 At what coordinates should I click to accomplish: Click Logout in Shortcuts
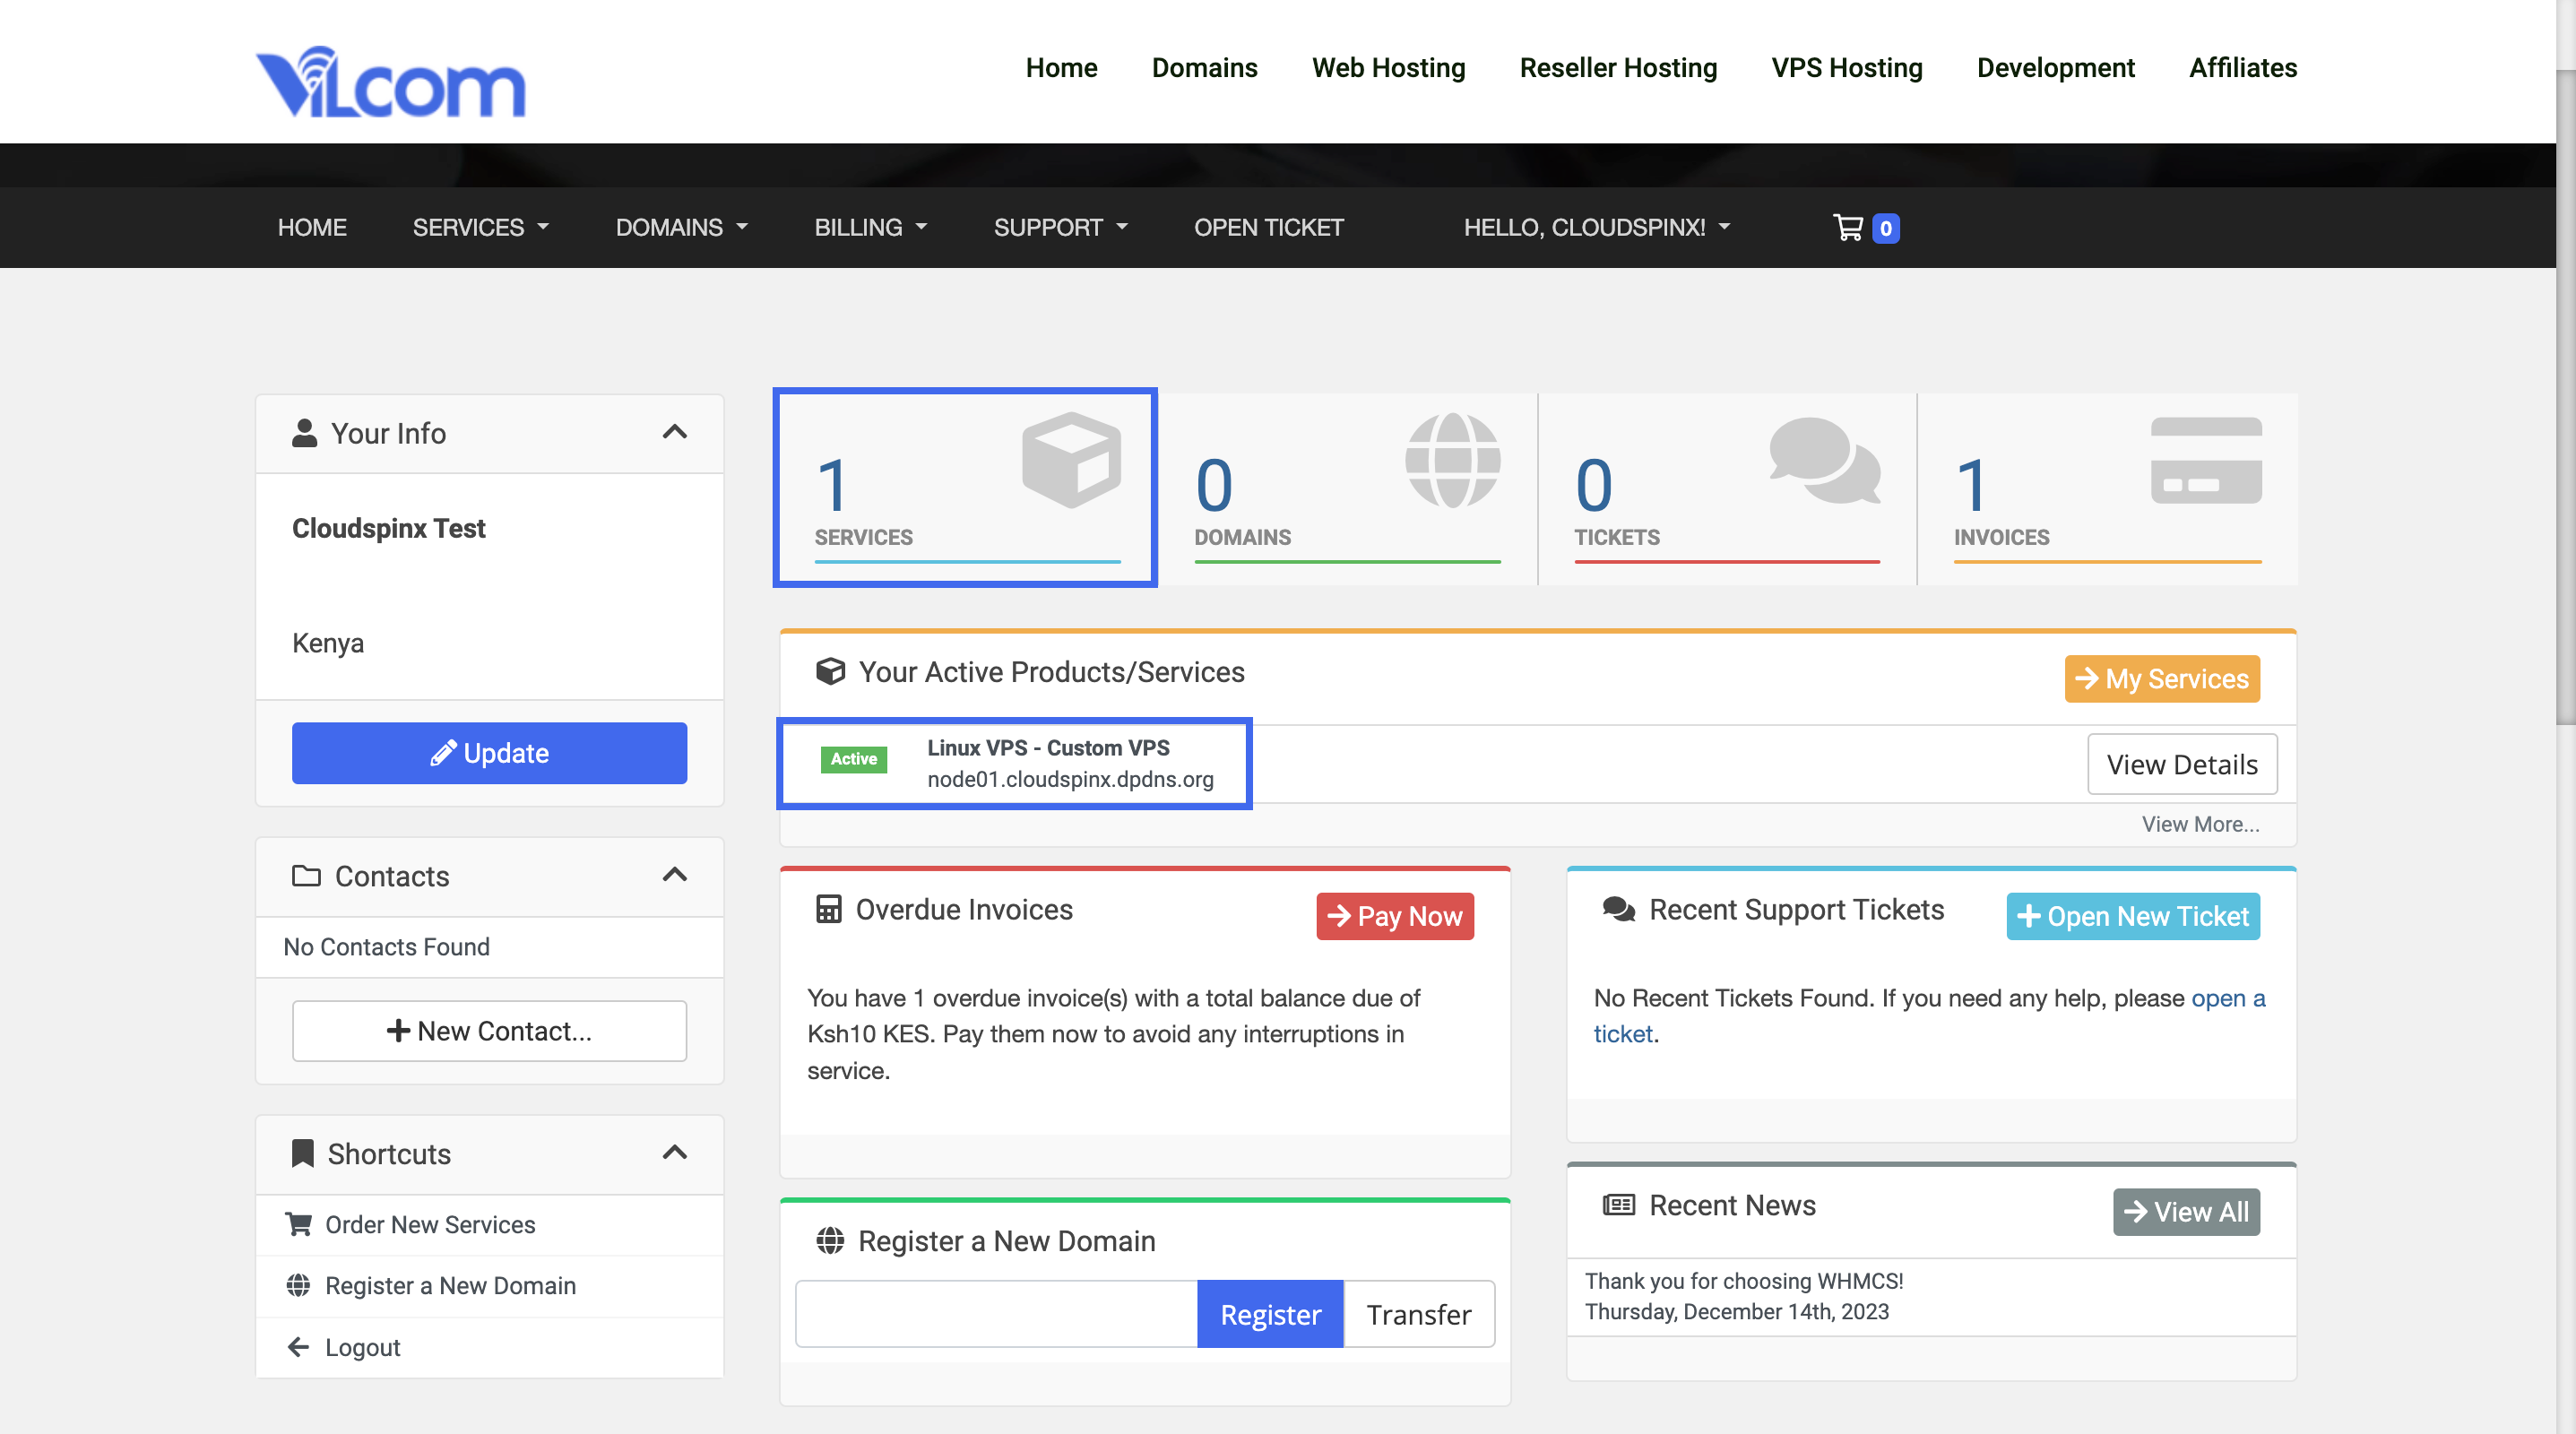point(362,1347)
